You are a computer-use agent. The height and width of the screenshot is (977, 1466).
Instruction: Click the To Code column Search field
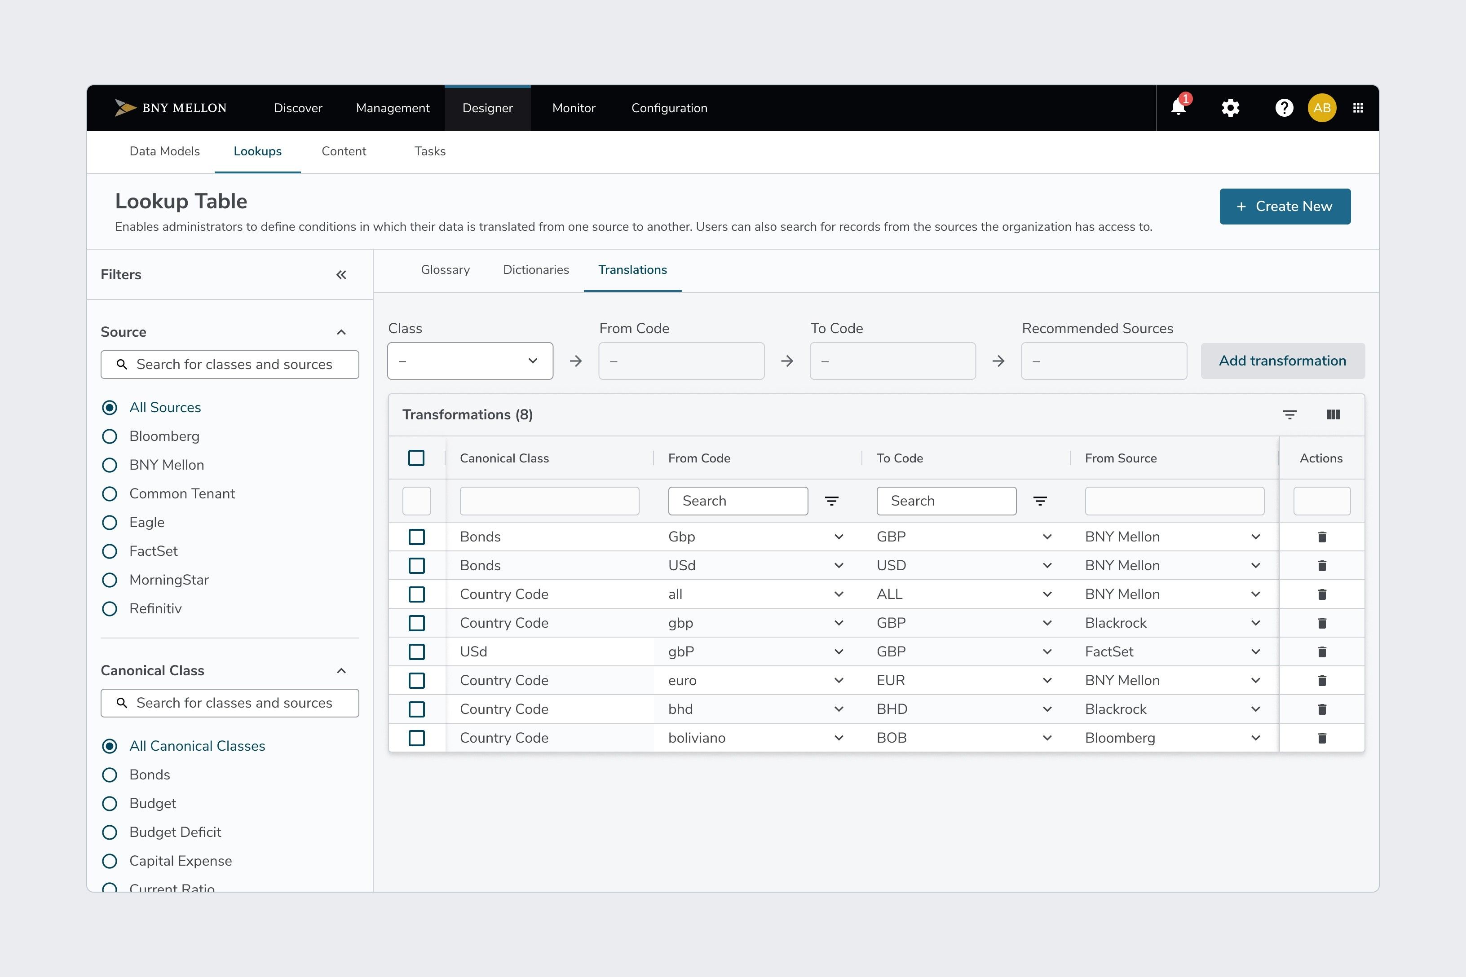point(946,501)
